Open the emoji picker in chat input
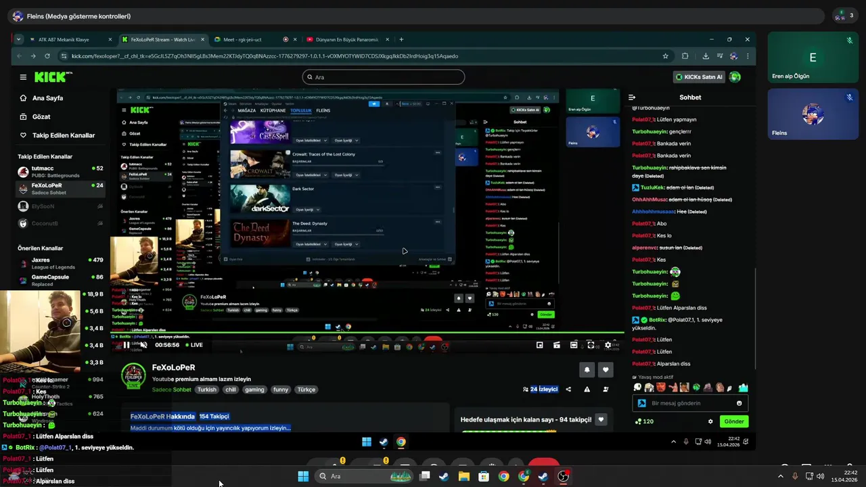 click(x=739, y=403)
